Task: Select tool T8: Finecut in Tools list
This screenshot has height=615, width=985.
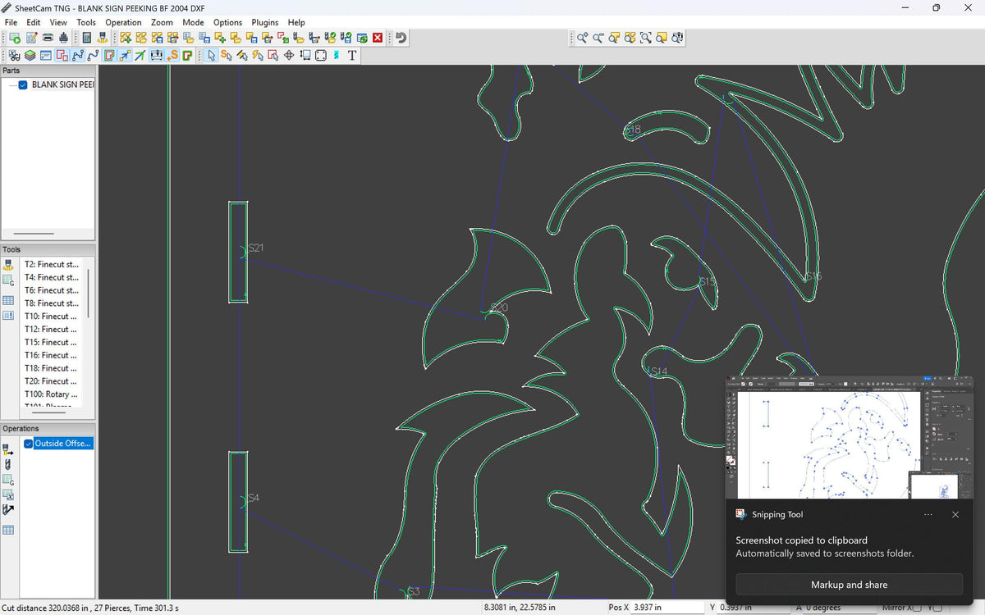Action: 52,303
